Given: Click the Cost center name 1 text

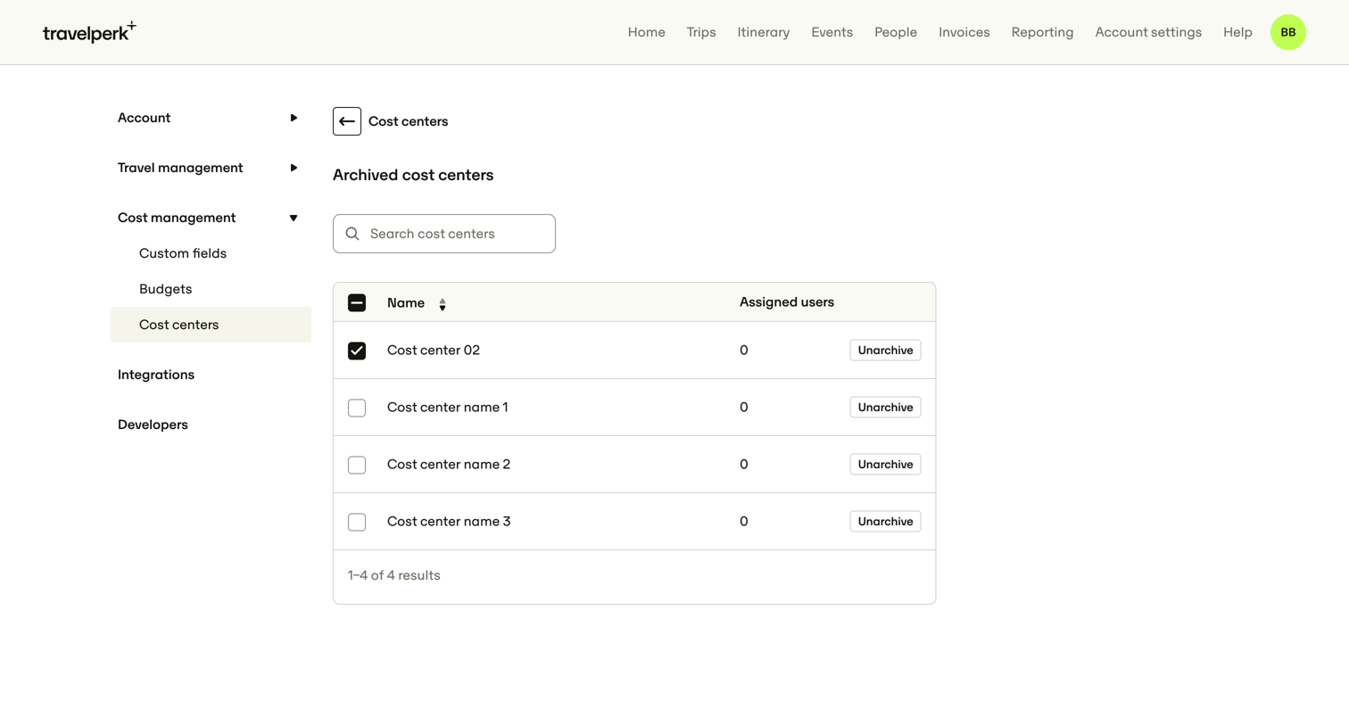Looking at the screenshot, I should coord(448,408).
